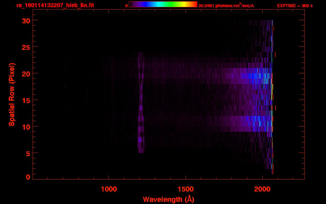This screenshot has width=326, height=204.
Task: Click the 2000 wavelength tick label
Action: point(262,189)
